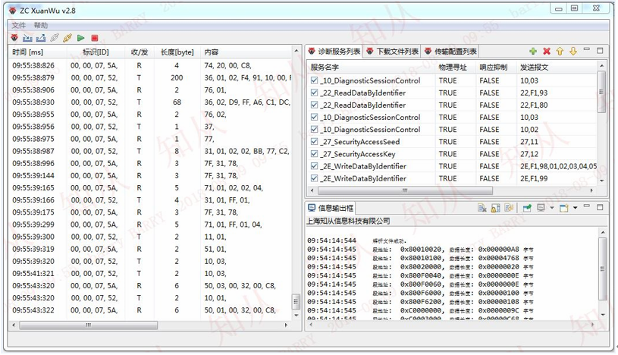Click the 内容 column header
Viewport: 618px width, 355px height.
click(x=246, y=52)
